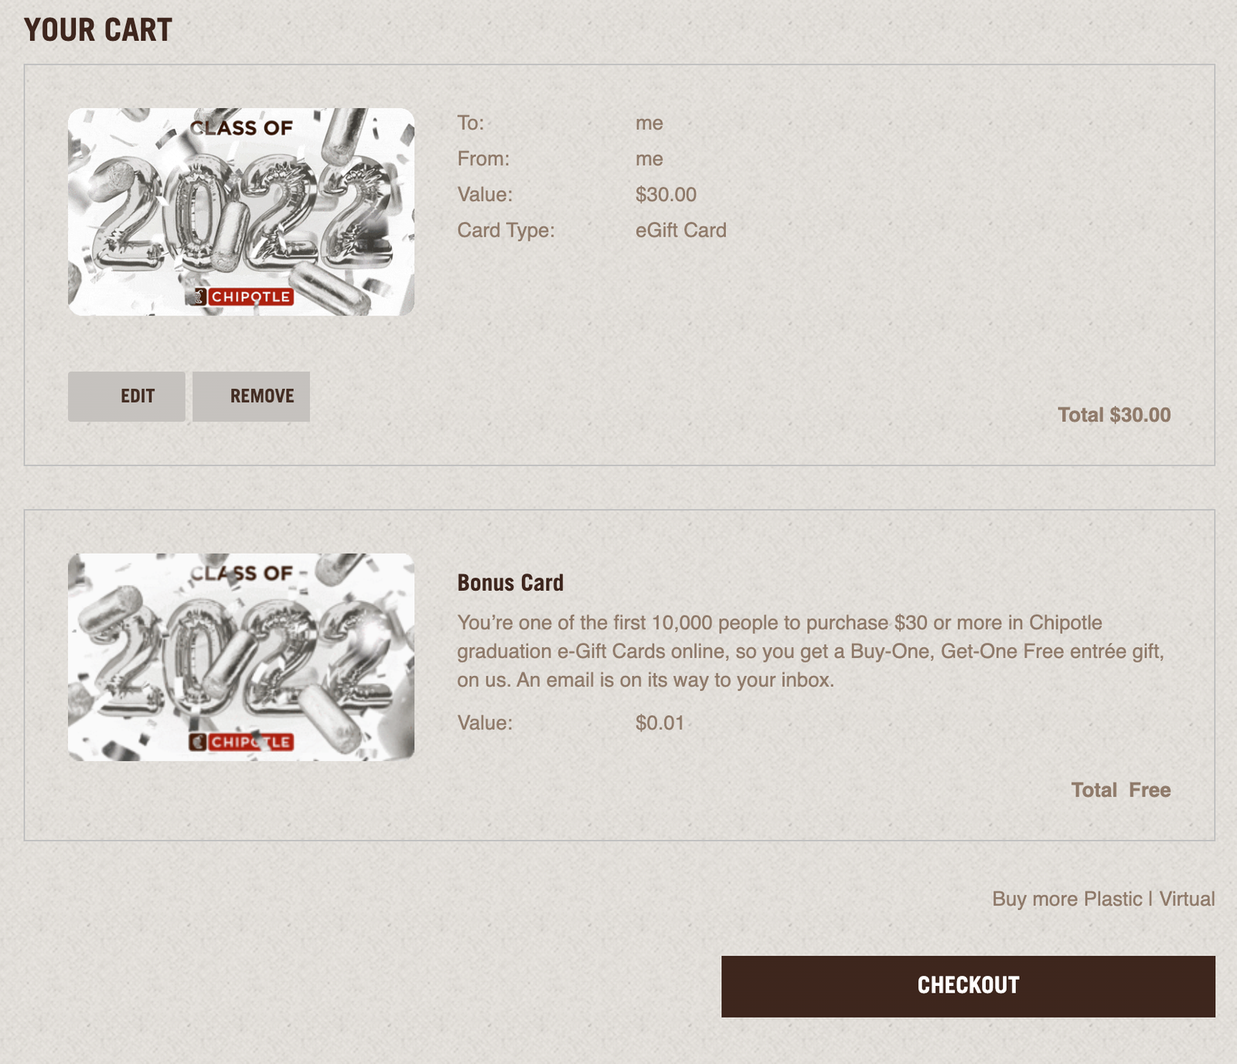1237x1064 pixels.
Task: Click the first Class of 2022 card image
Action: 241,211
